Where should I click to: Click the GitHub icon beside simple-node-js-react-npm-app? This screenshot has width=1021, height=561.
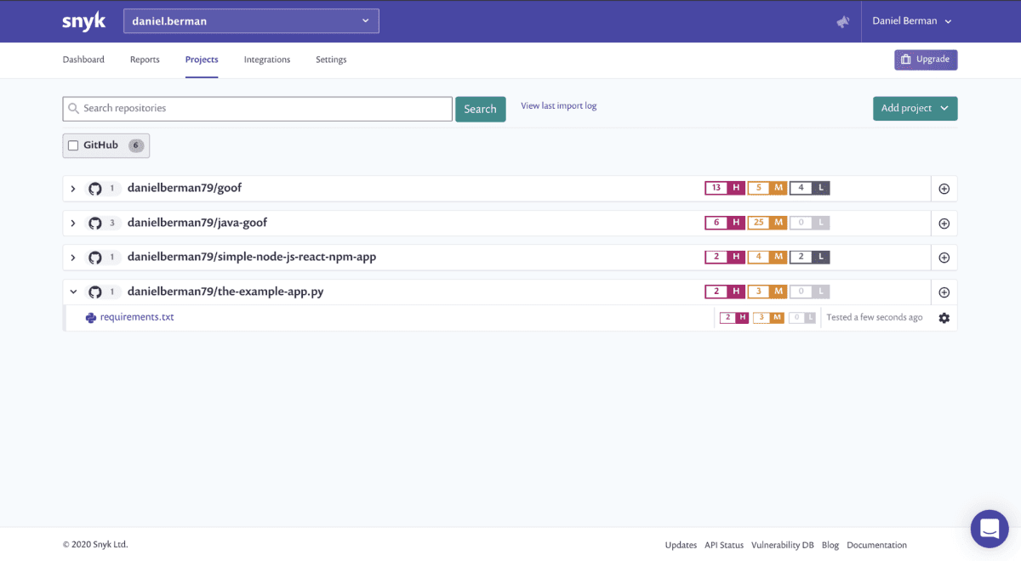tap(95, 258)
